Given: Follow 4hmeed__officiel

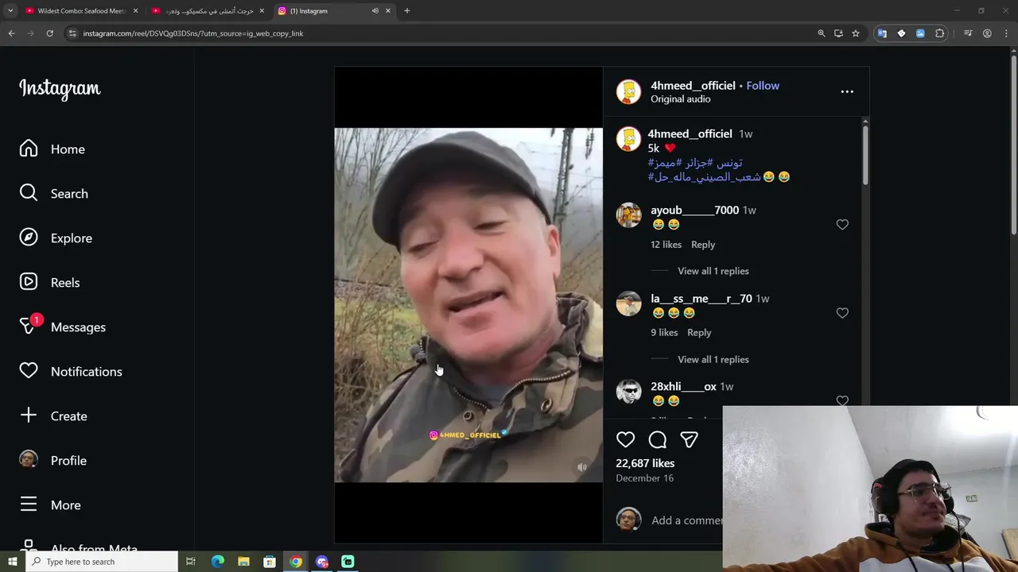Looking at the screenshot, I should pyautogui.click(x=763, y=86).
